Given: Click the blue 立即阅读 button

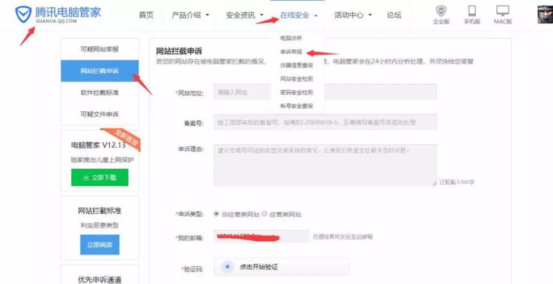Looking at the screenshot, I should [x=100, y=245].
